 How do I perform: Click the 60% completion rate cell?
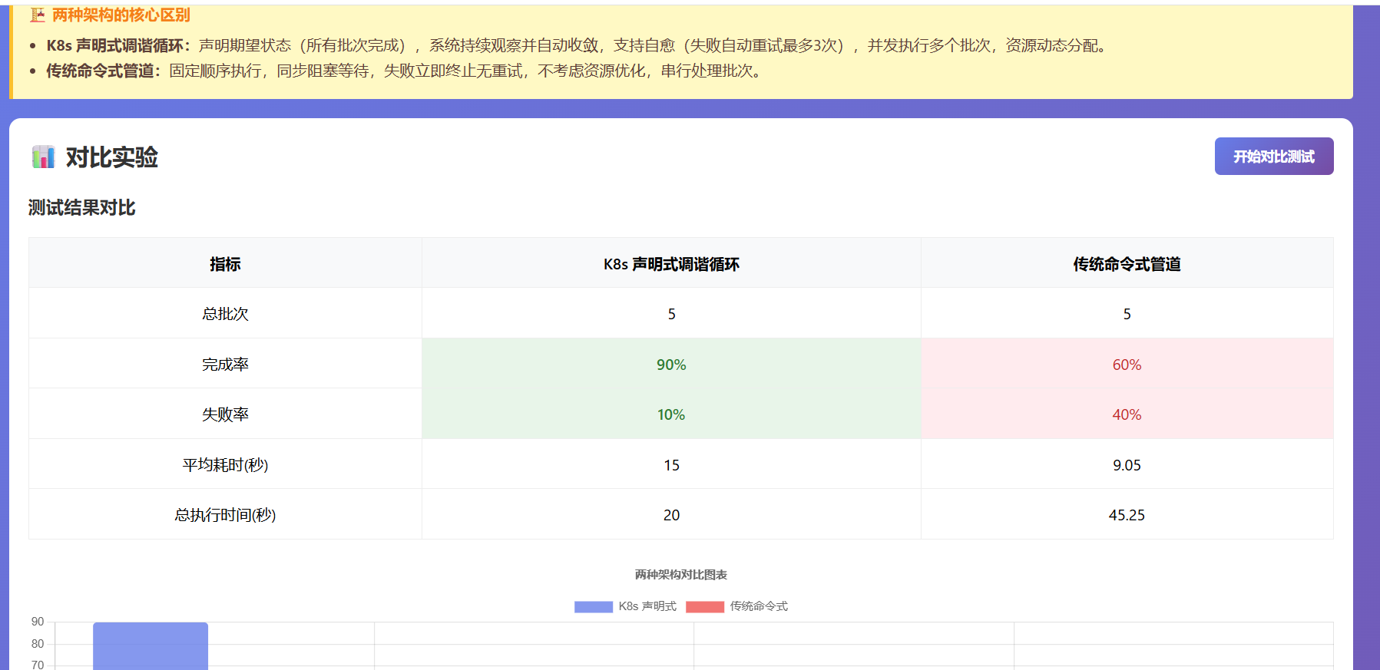point(1127,365)
